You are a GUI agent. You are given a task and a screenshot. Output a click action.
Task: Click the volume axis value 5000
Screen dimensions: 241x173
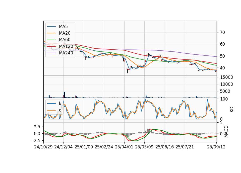225,91
